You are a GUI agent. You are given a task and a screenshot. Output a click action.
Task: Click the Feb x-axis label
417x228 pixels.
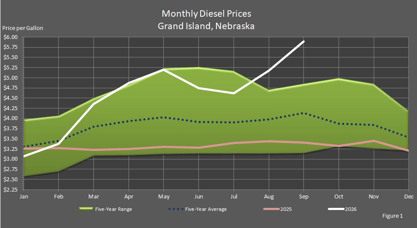(x=59, y=197)
